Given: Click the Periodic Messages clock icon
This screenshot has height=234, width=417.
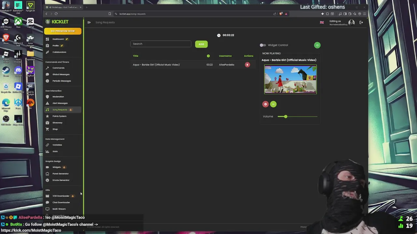Looking at the screenshot, I should [x=47, y=81].
